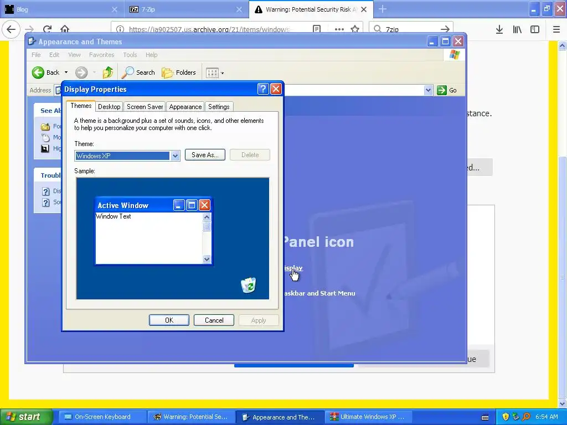Open the File menu

[x=36, y=55]
